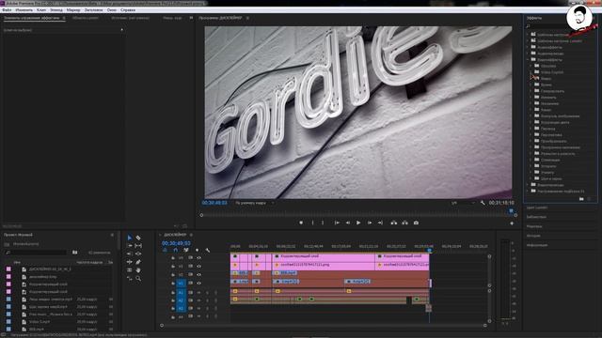
Task: Lock video track V4
Action: 173,258
